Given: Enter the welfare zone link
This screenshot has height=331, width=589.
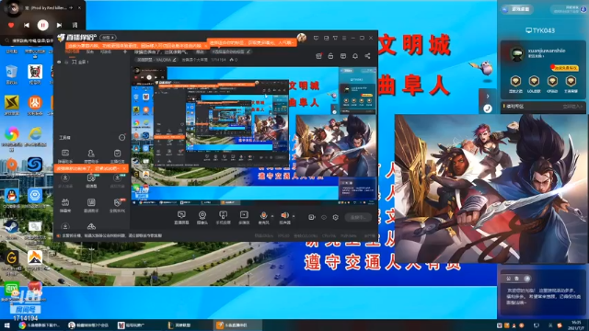Looking at the screenshot, I should tap(572, 107).
